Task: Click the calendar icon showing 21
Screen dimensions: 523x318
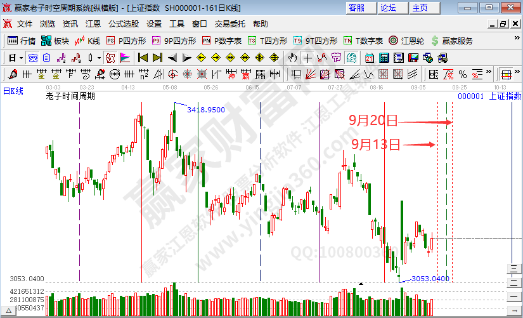Action: 369,58
